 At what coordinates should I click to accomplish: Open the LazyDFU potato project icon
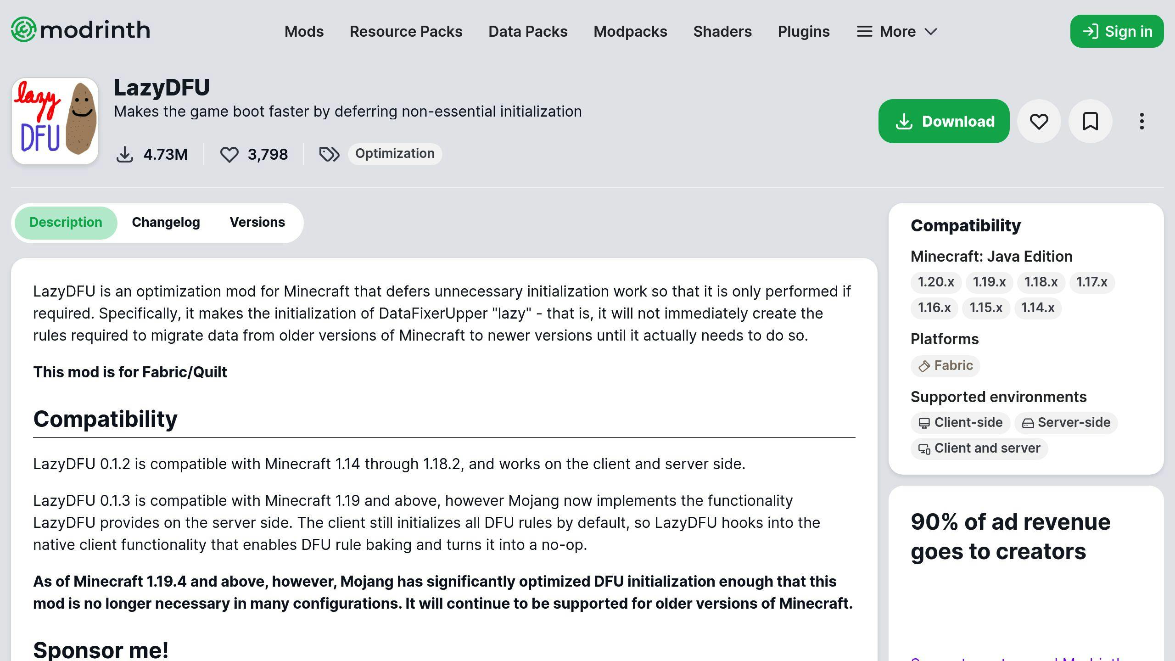pos(55,121)
